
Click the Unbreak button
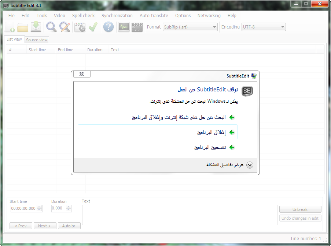tap(300, 209)
